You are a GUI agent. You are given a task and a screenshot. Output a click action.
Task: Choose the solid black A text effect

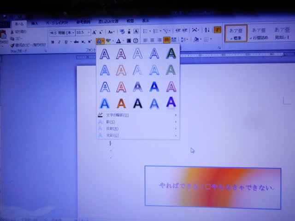pyautogui.click(x=137, y=103)
